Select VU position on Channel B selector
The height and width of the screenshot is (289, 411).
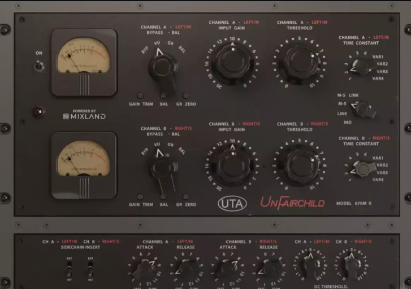[157, 144]
